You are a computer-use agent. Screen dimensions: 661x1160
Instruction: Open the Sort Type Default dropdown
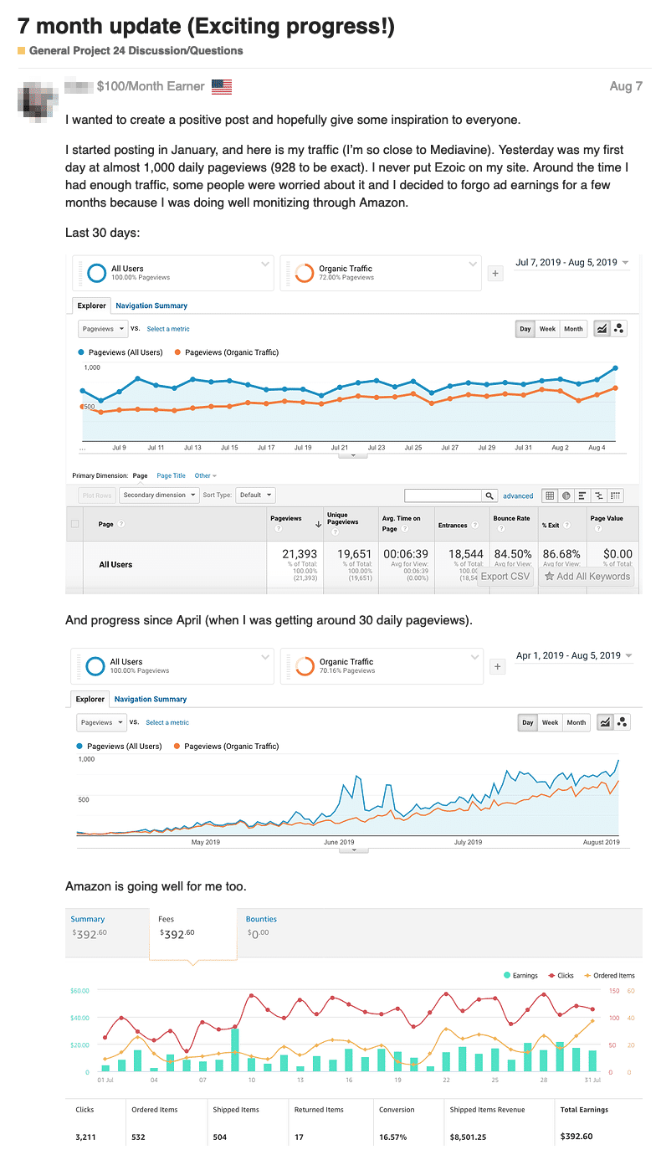pos(254,495)
